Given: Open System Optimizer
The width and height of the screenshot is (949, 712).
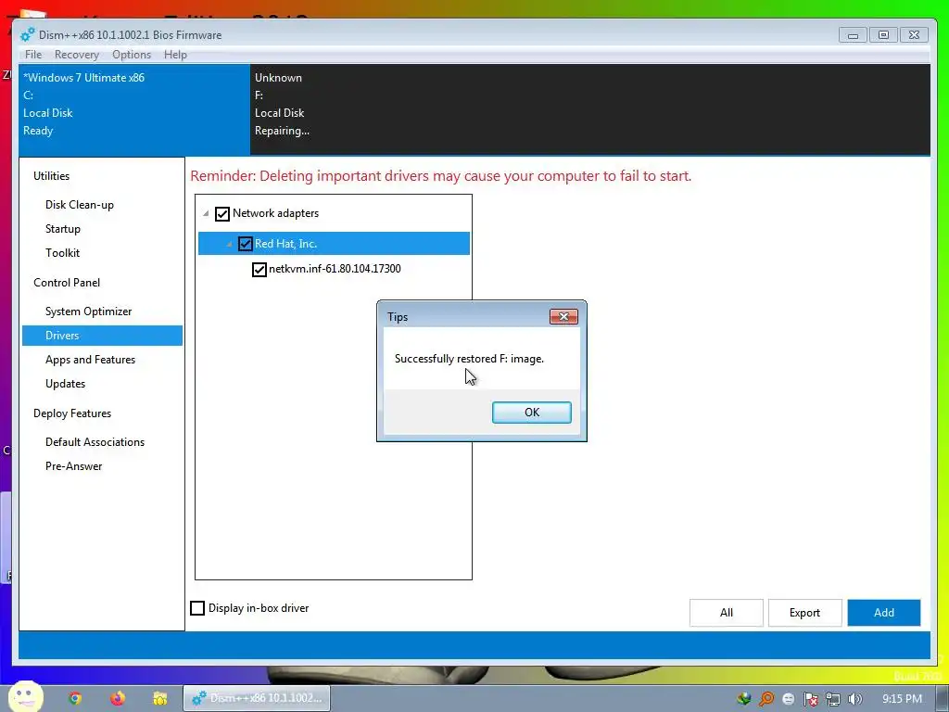Looking at the screenshot, I should coord(88,311).
